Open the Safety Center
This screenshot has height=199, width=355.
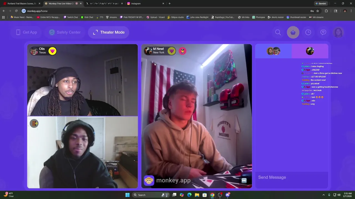[x=65, y=32]
